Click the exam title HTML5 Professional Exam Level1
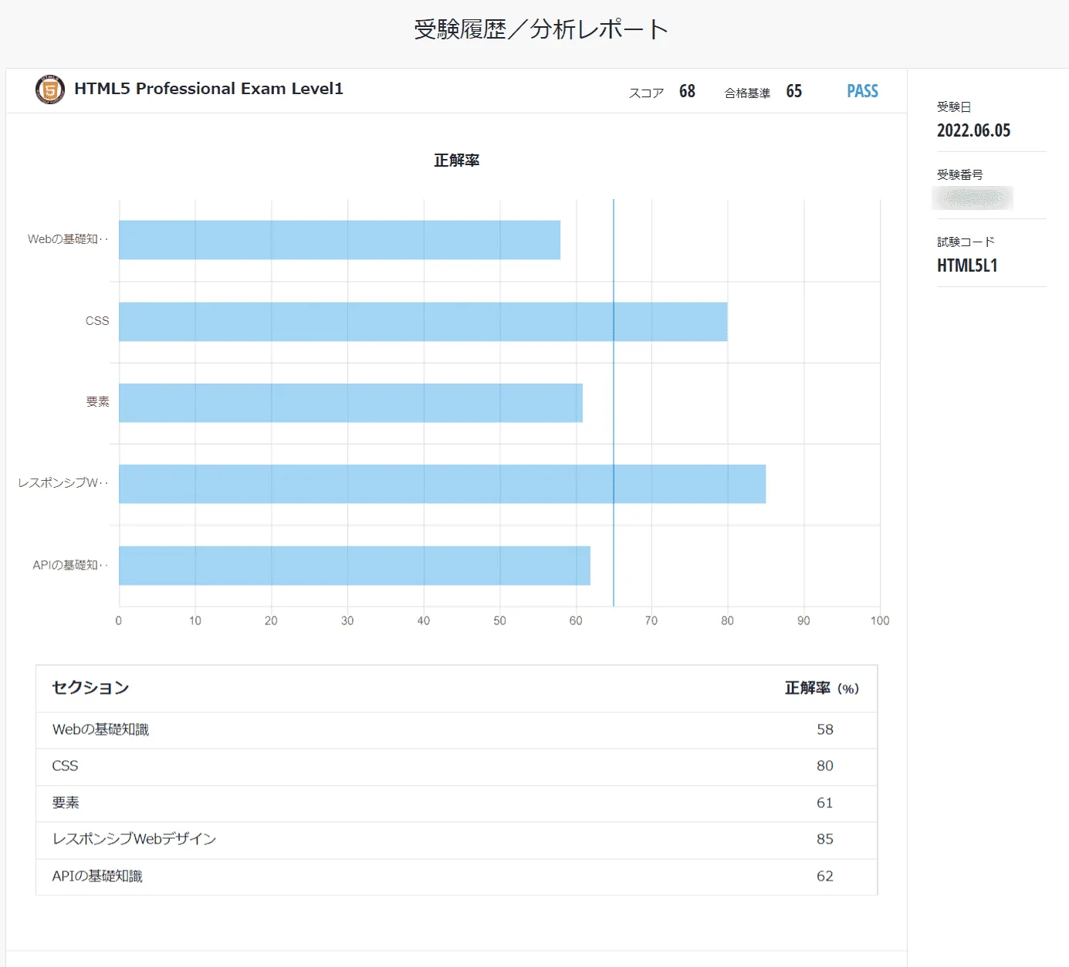 coord(208,88)
